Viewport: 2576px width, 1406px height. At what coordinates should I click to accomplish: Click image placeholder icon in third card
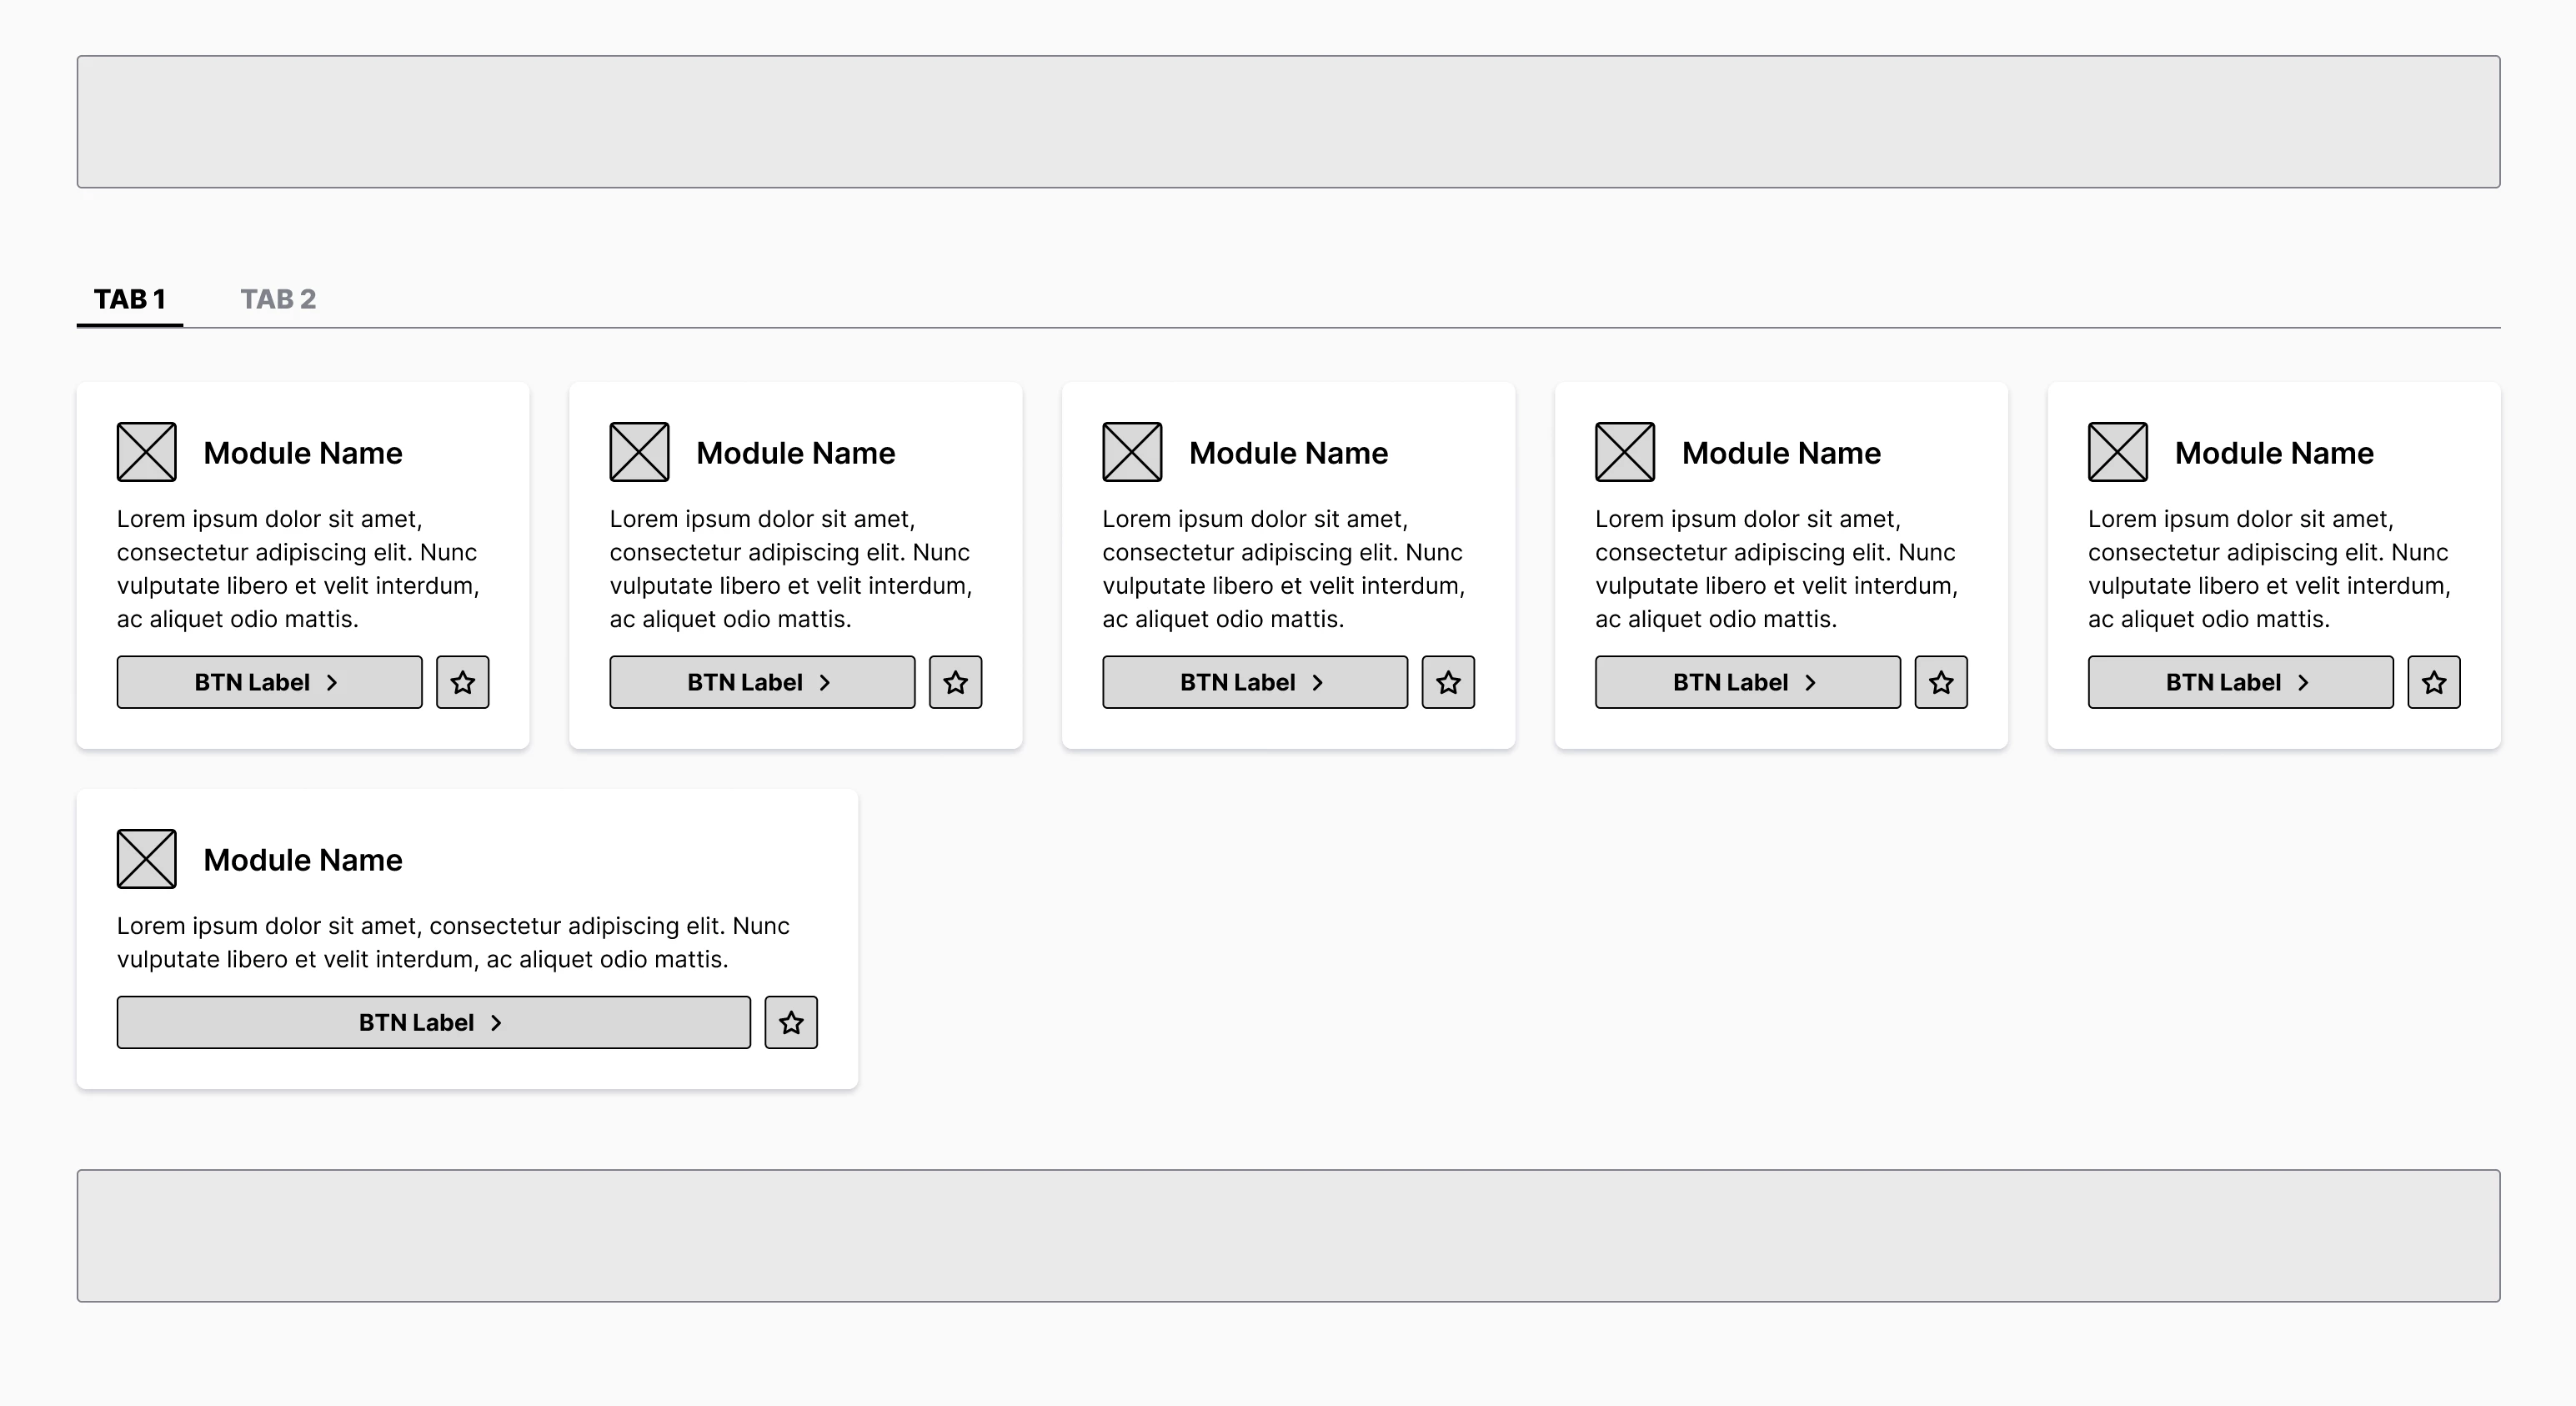1132,452
